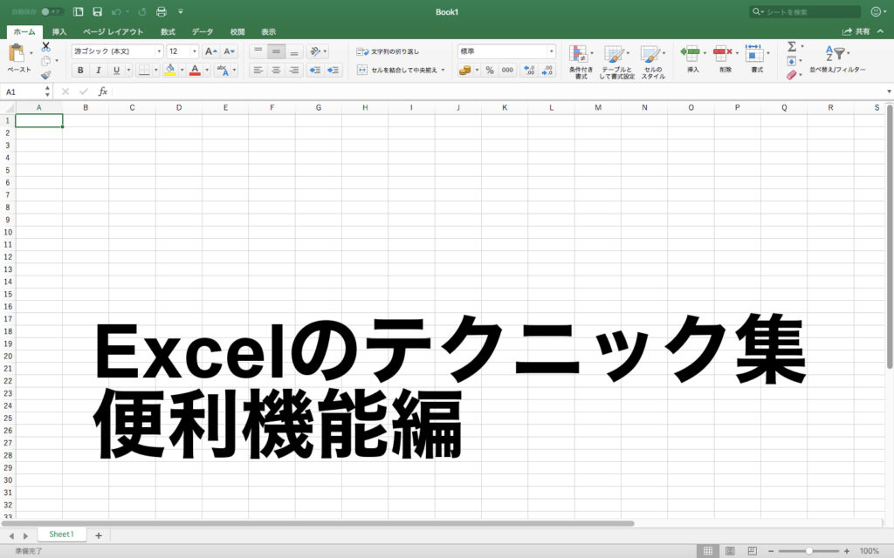894x558 pixels.
Task: Toggle Underline formatting
Action: pos(116,70)
